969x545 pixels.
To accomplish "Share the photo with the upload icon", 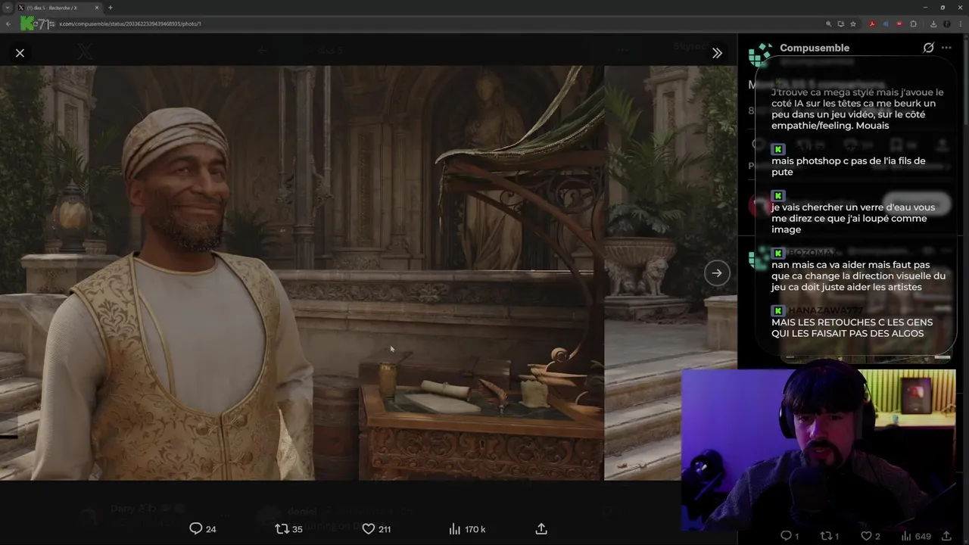I will click(541, 529).
